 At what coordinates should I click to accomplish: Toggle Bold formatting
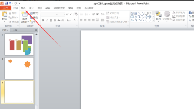point(43,20)
